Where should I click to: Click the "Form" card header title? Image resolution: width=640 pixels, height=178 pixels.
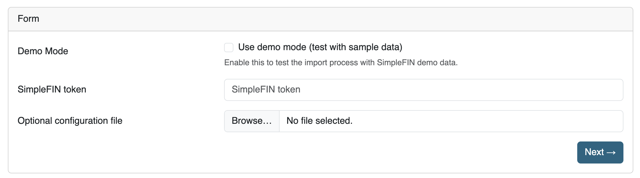pos(28,19)
